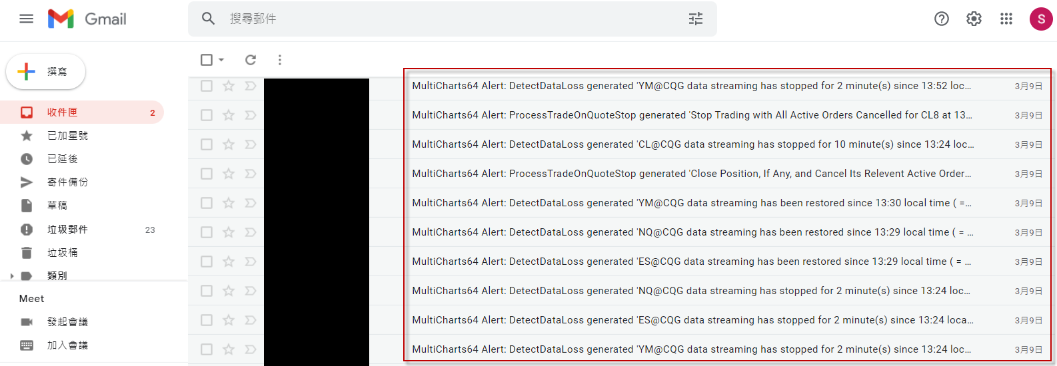Viewport: 1057px width, 366px height.
Task: Open the more options three-dot menu
Action: point(280,60)
